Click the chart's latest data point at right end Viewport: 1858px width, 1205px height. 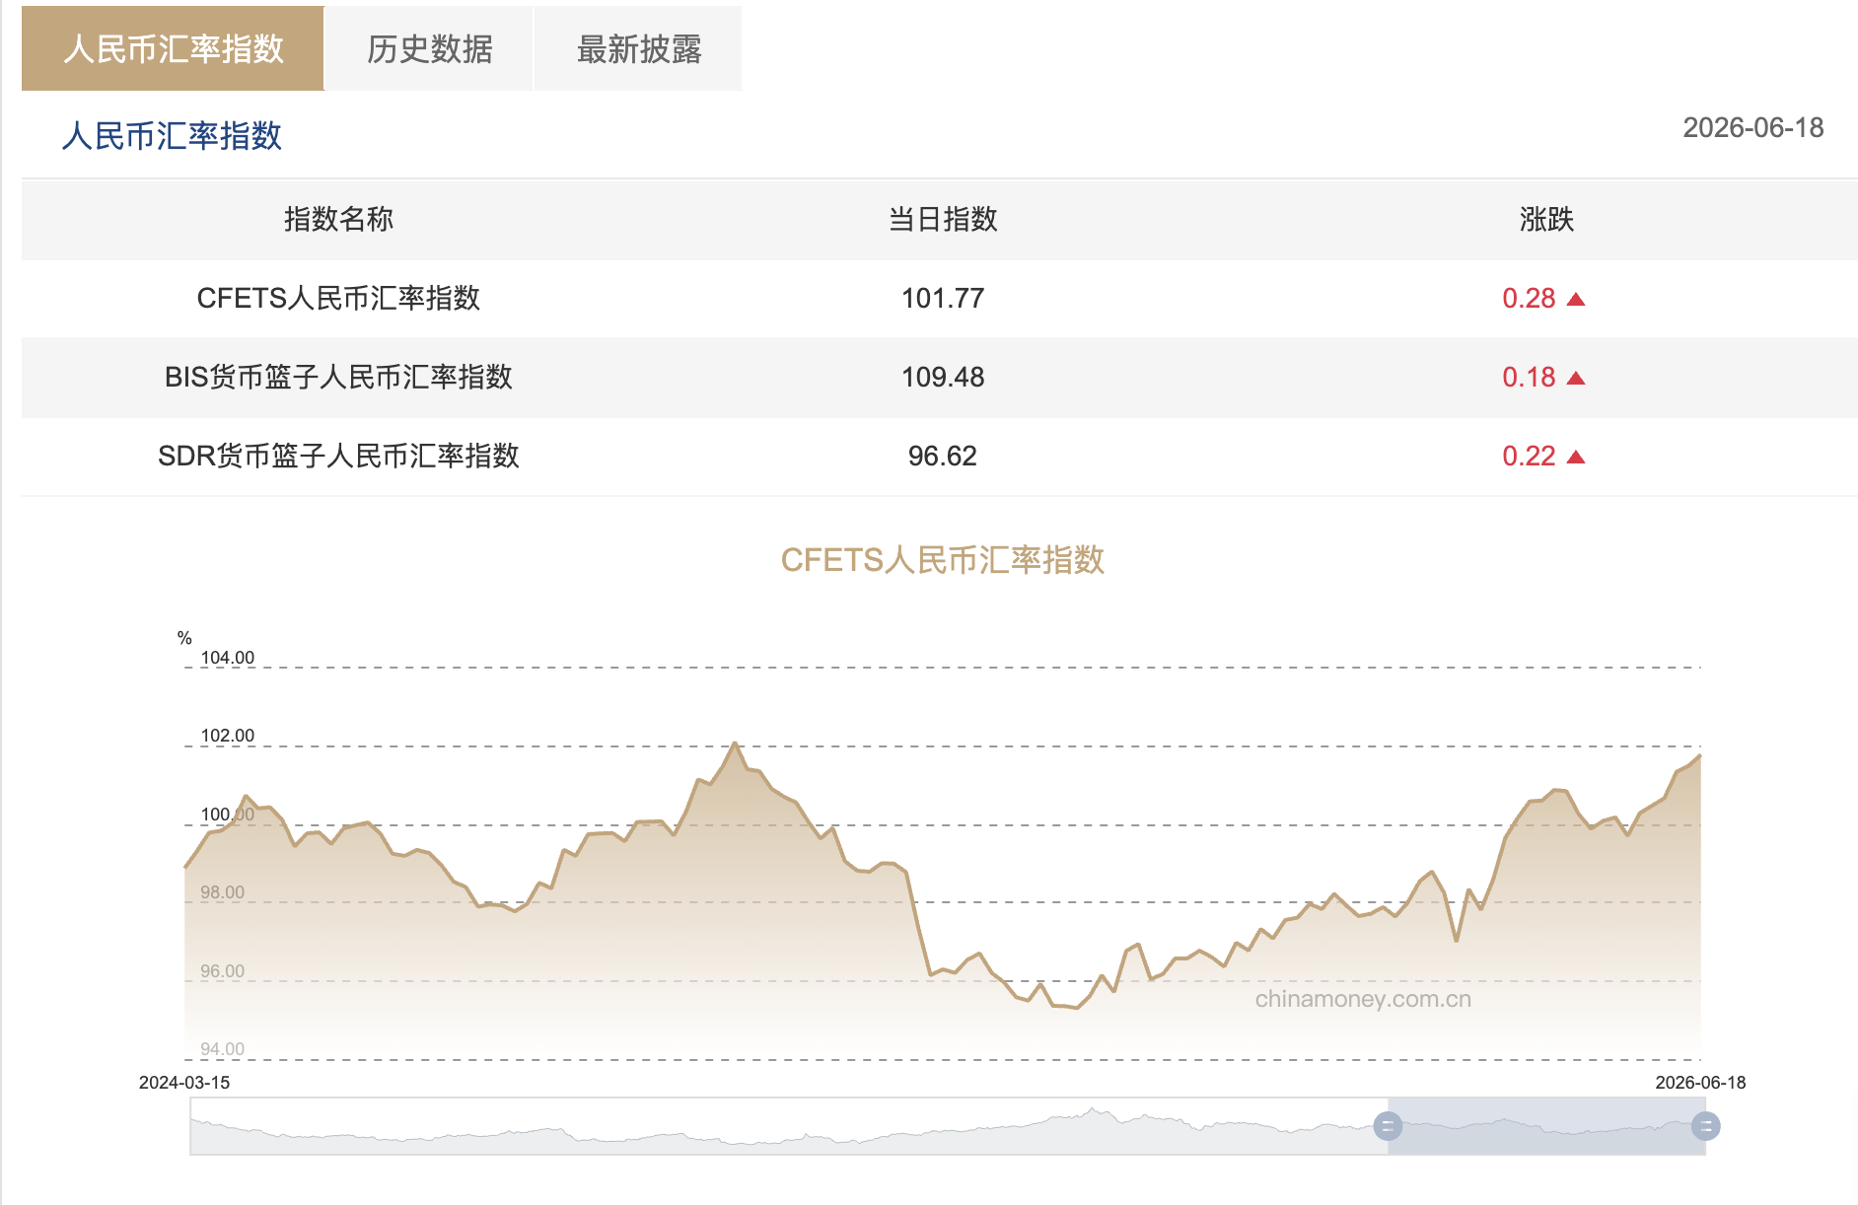(x=1699, y=756)
